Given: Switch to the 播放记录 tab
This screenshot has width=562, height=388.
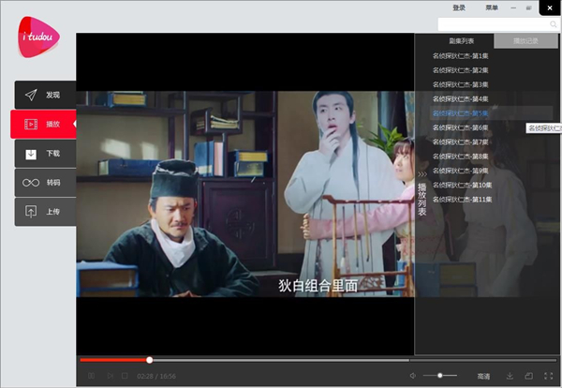Looking at the screenshot, I should 525,41.
